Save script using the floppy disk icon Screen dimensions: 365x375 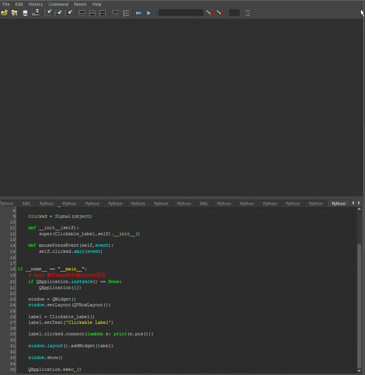(x=25, y=13)
